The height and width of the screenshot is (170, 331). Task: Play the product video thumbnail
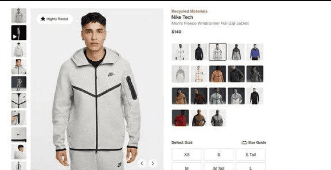[19, 33]
